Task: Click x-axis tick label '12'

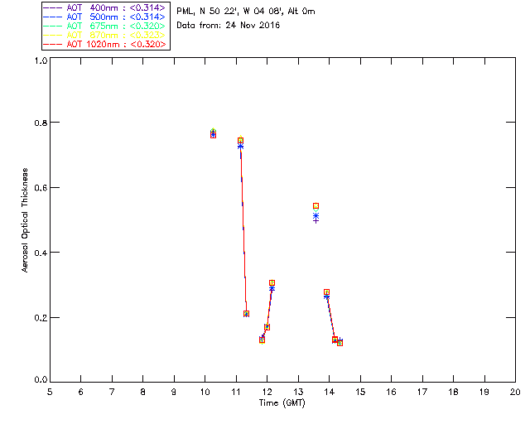Action: point(267,392)
